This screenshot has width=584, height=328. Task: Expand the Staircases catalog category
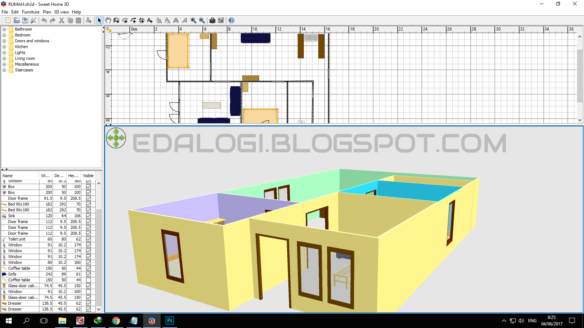point(4,70)
